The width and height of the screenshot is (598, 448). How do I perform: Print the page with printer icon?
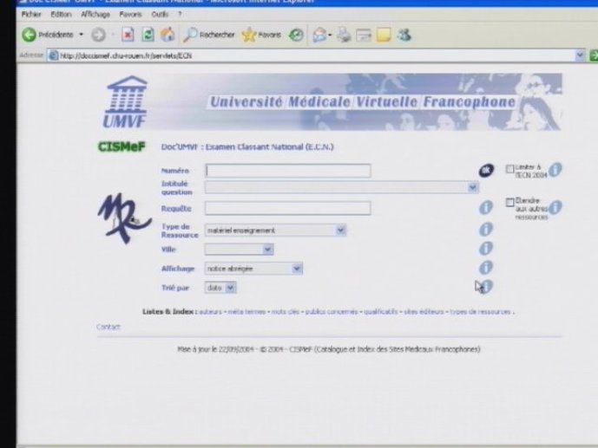click(x=344, y=35)
